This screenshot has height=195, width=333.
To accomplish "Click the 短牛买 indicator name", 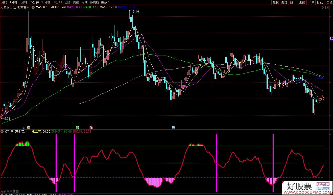I will [x=9, y=132].
